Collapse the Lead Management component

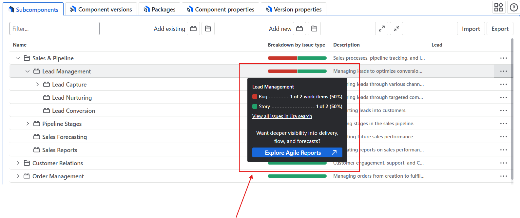pos(28,71)
